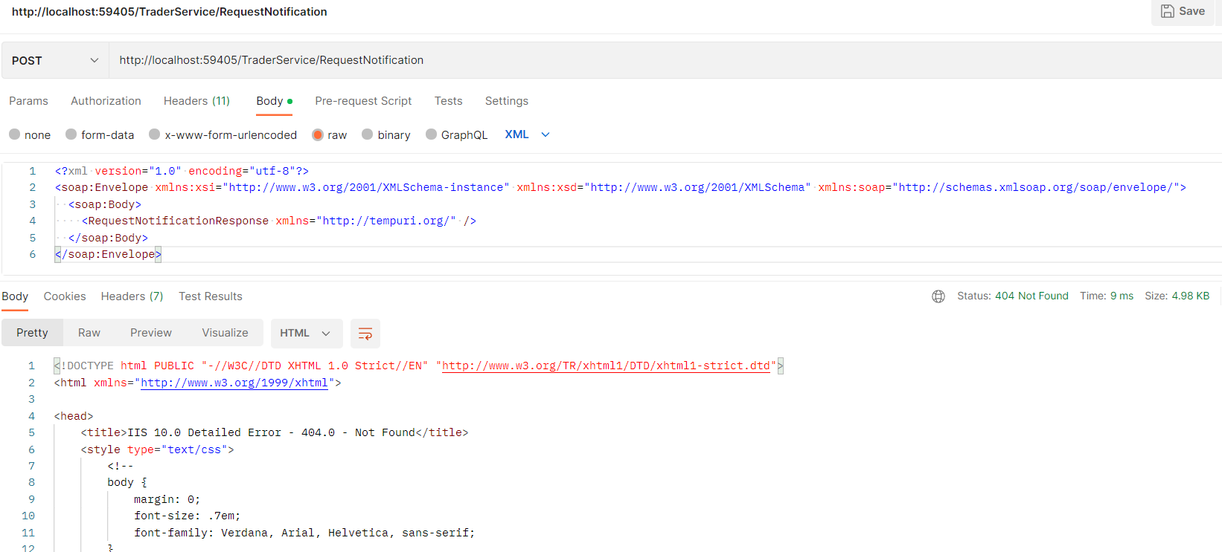Click the xml version declaration line
The width and height of the screenshot is (1222, 552).
tap(182, 171)
